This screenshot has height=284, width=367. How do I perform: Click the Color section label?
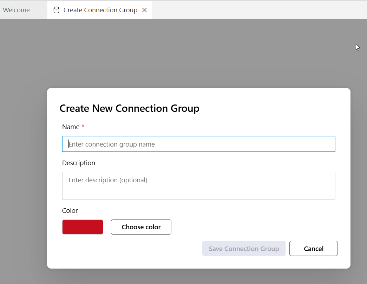[70, 211]
